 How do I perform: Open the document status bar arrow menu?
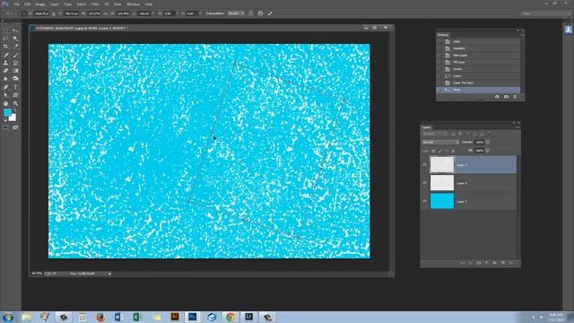click(x=109, y=274)
